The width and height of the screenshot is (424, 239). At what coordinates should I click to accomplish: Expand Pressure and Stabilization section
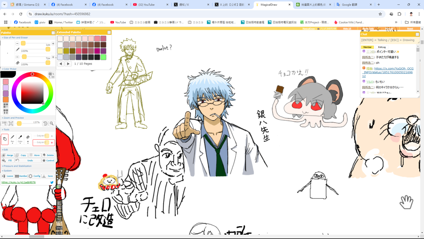tap(17, 166)
